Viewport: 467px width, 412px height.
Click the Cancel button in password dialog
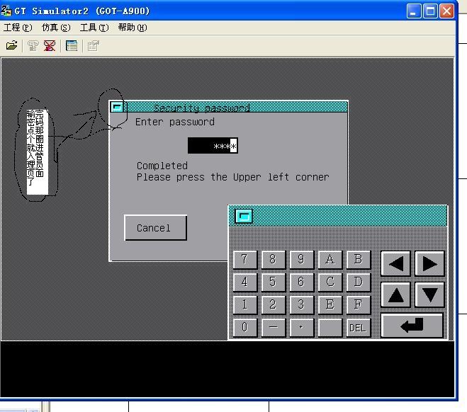click(x=155, y=228)
